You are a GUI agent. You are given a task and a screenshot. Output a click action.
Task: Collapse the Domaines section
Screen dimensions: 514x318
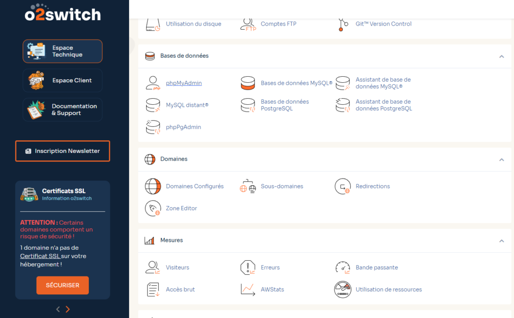tap(501, 158)
